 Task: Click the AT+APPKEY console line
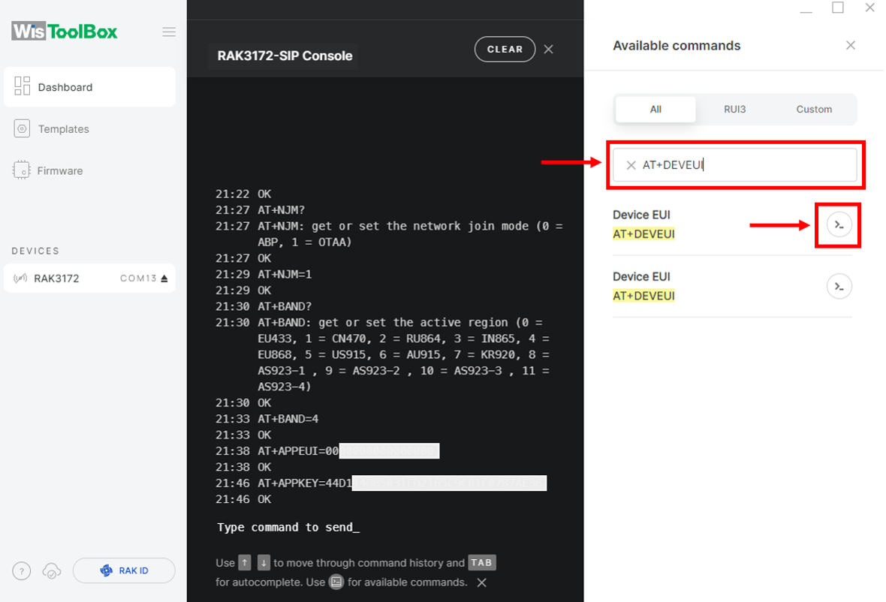click(402, 483)
